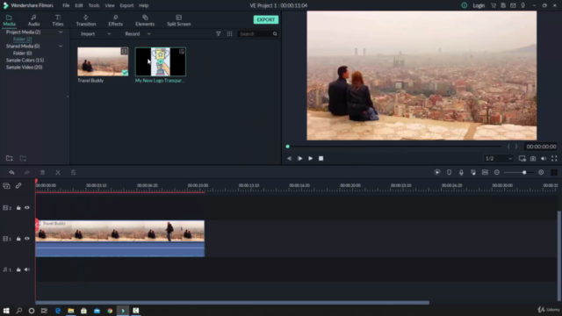Screen dimensions: 562x316
Task: Click the EXPORT button
Action: [x=265, y=19]
